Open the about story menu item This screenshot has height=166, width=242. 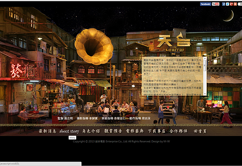click(69, 131)
